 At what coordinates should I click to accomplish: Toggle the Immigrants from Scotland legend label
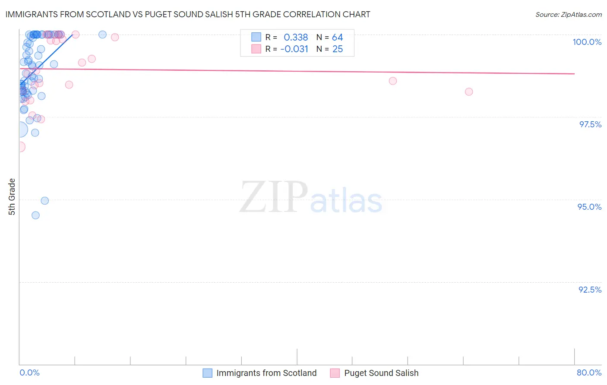(x=266, y=373)
